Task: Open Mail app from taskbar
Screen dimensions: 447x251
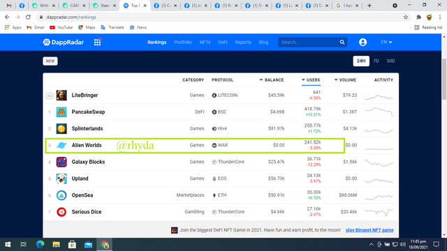Action: coord(89,245)
